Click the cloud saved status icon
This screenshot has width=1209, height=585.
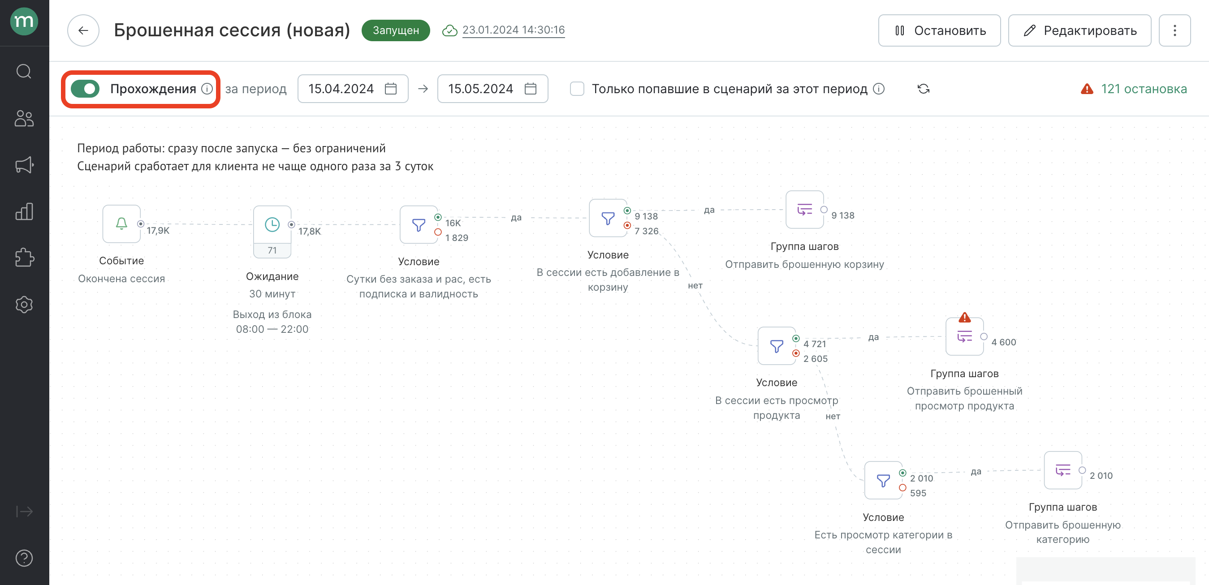[449, 30]
